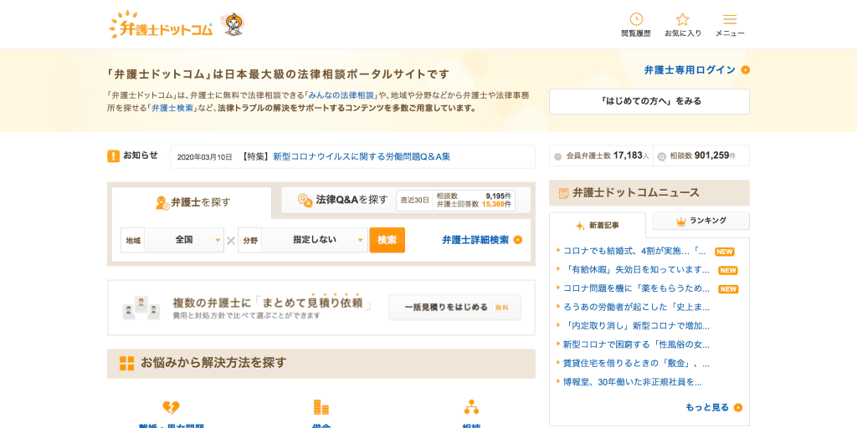This screenshot has height=428, width=857.
Task: Click the orange お知らせ exclamation icon
Action: tap(113, 156)
